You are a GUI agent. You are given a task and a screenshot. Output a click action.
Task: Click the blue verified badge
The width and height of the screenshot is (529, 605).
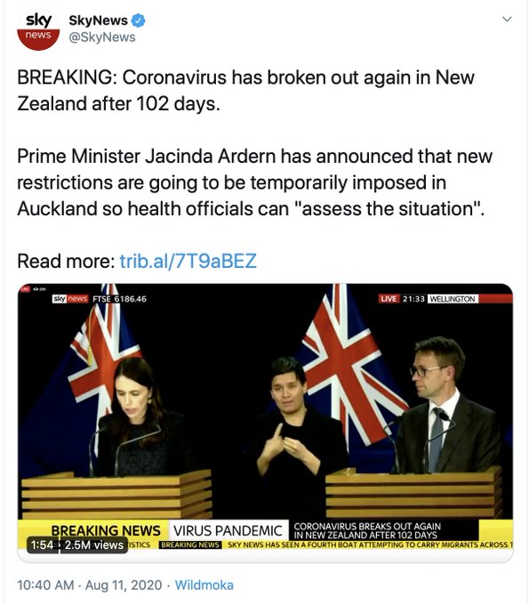(x=139, y=20)
